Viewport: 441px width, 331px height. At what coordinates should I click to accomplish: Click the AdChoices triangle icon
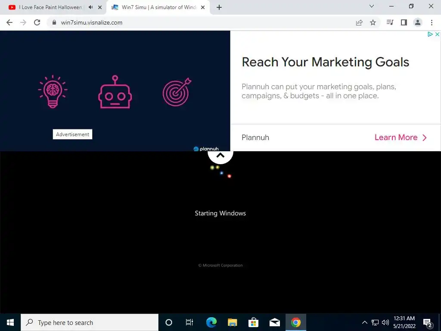coord(430,34)
